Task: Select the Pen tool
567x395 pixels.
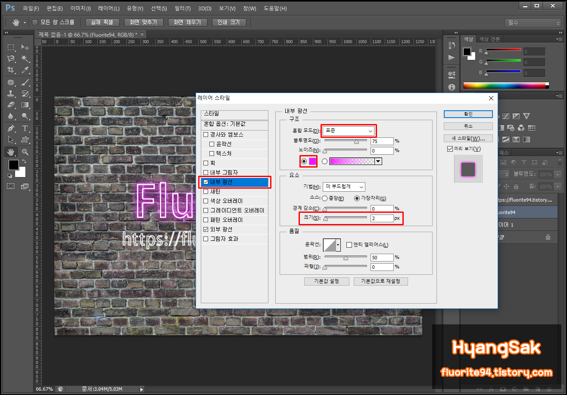Action: pyautogui.click(x=11, y=128)
